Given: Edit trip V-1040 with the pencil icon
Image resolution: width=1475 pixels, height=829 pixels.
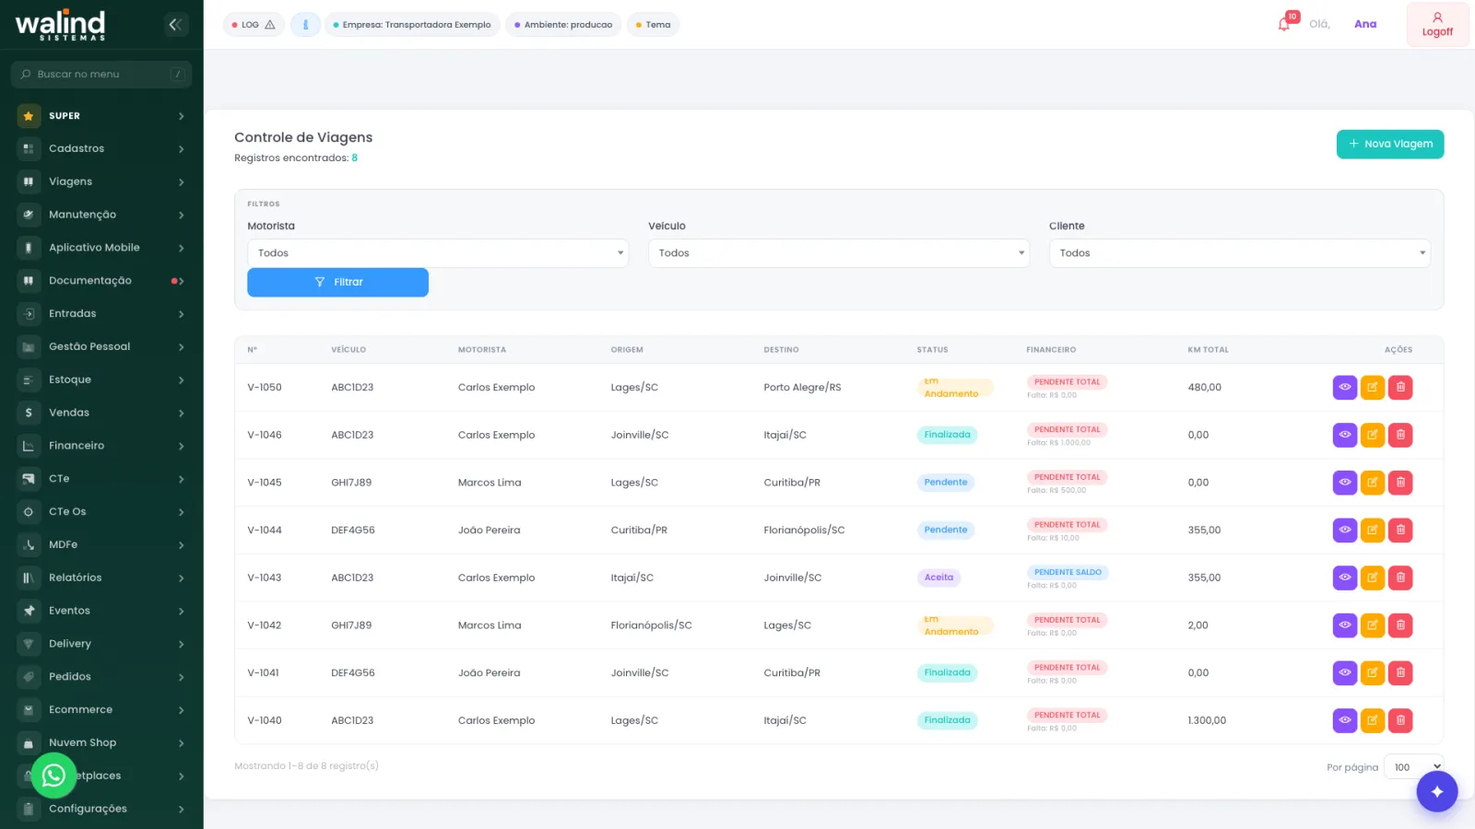Looking at the screenshot, I should (1373, 720).
